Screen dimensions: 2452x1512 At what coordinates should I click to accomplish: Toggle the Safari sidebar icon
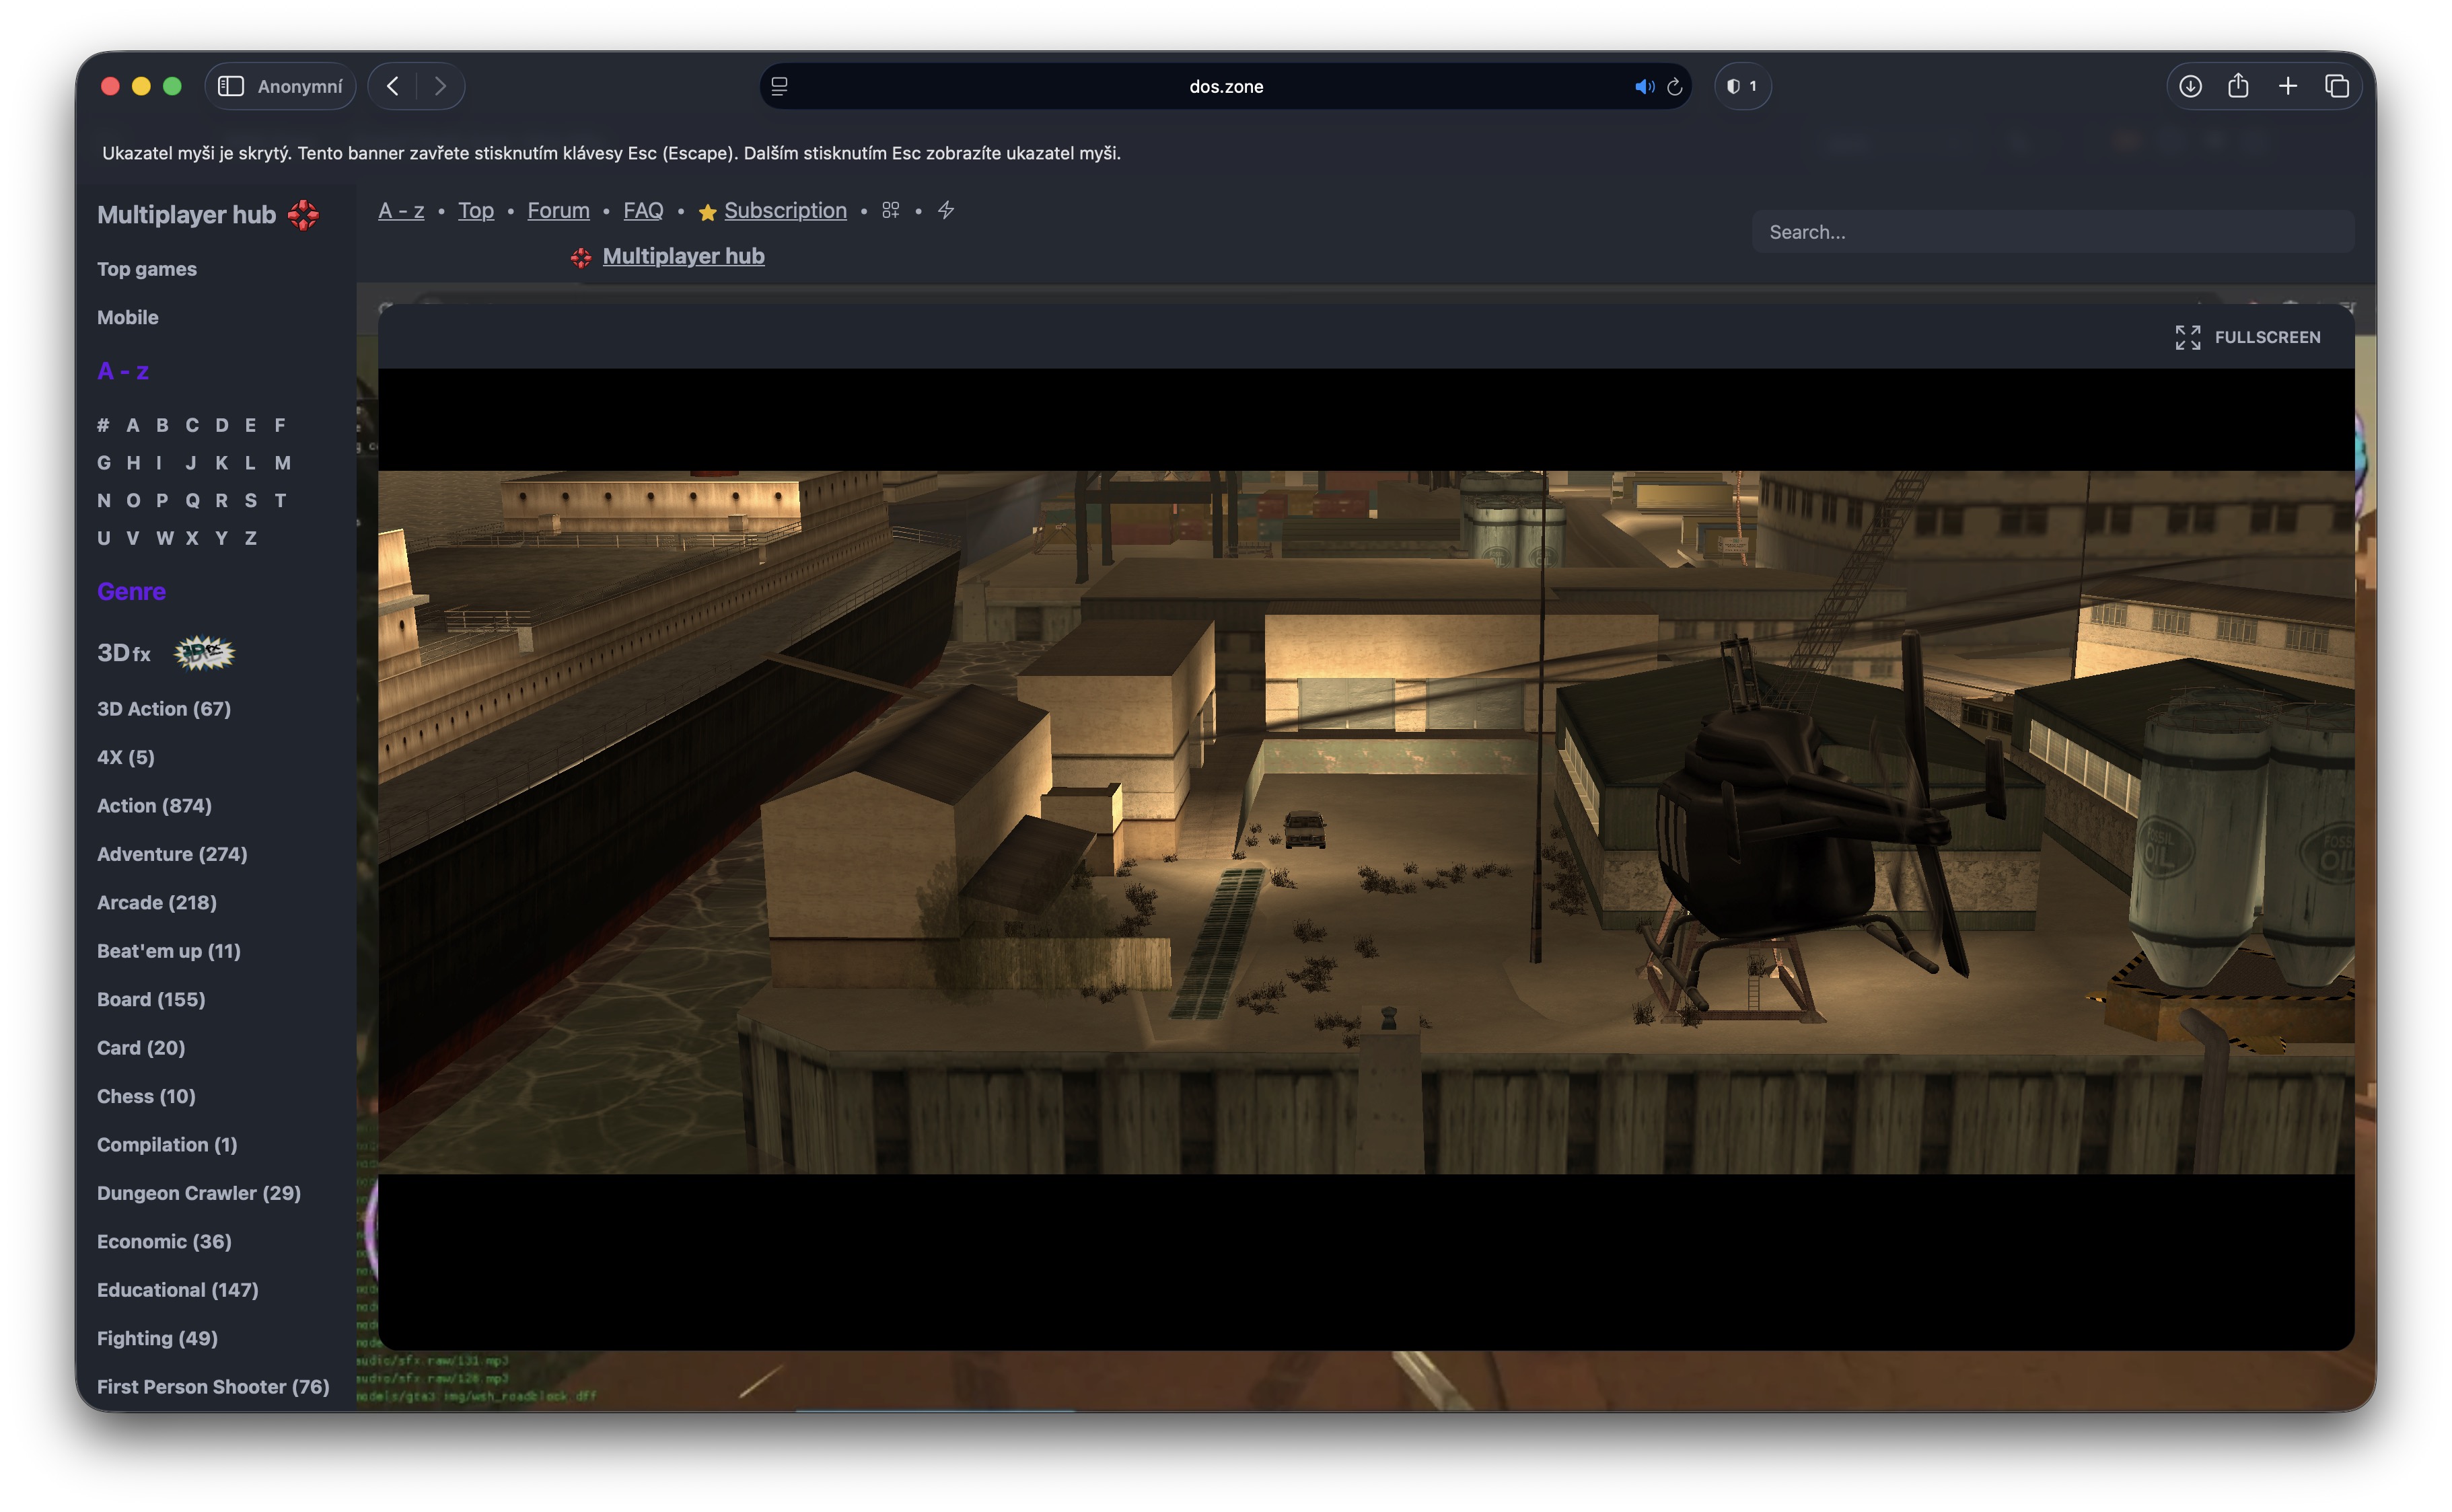point(231,86)
